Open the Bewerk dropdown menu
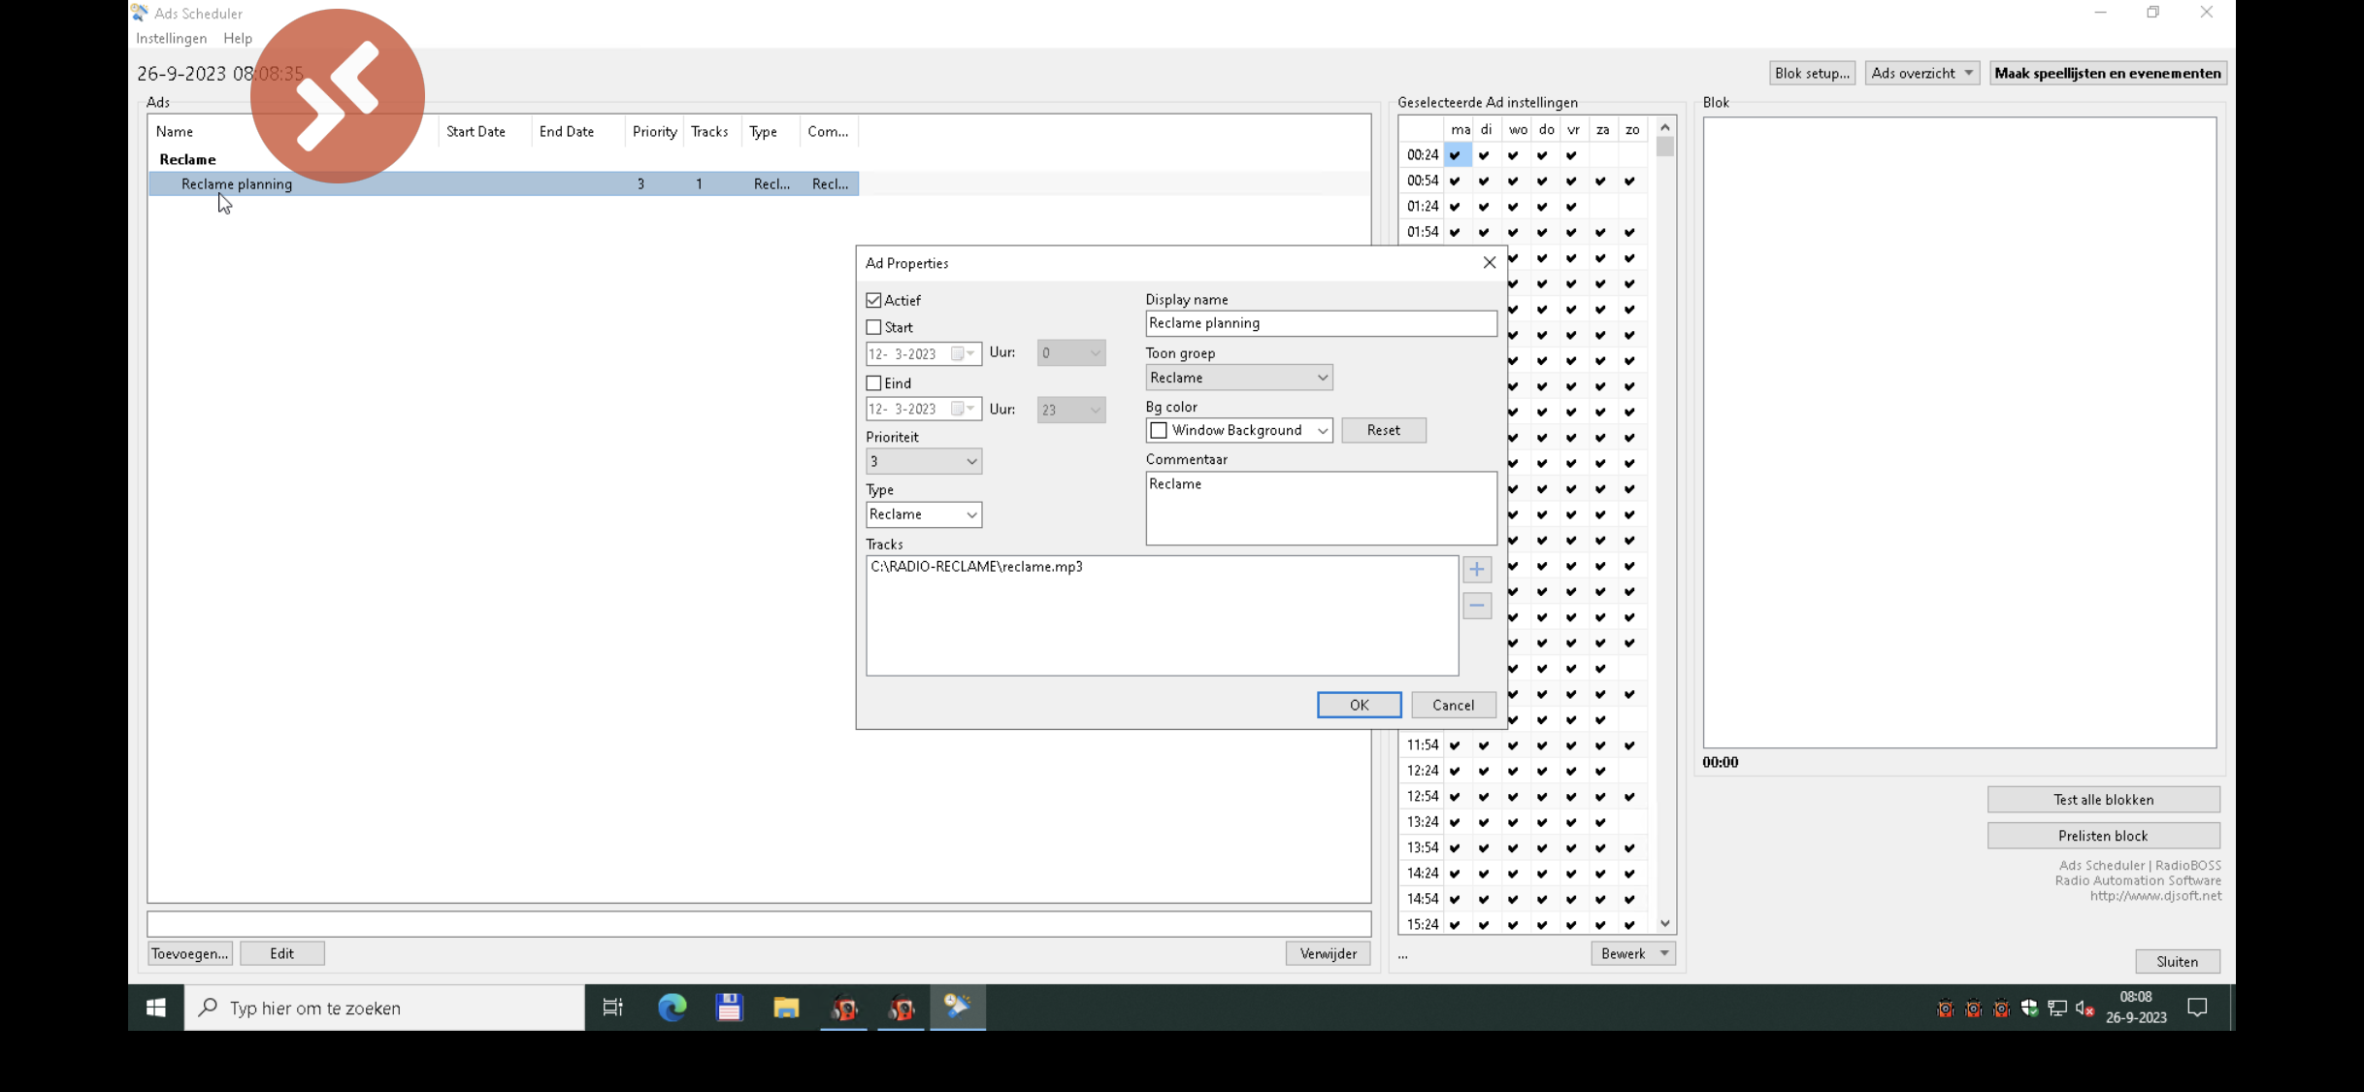 coord(1632,953)
